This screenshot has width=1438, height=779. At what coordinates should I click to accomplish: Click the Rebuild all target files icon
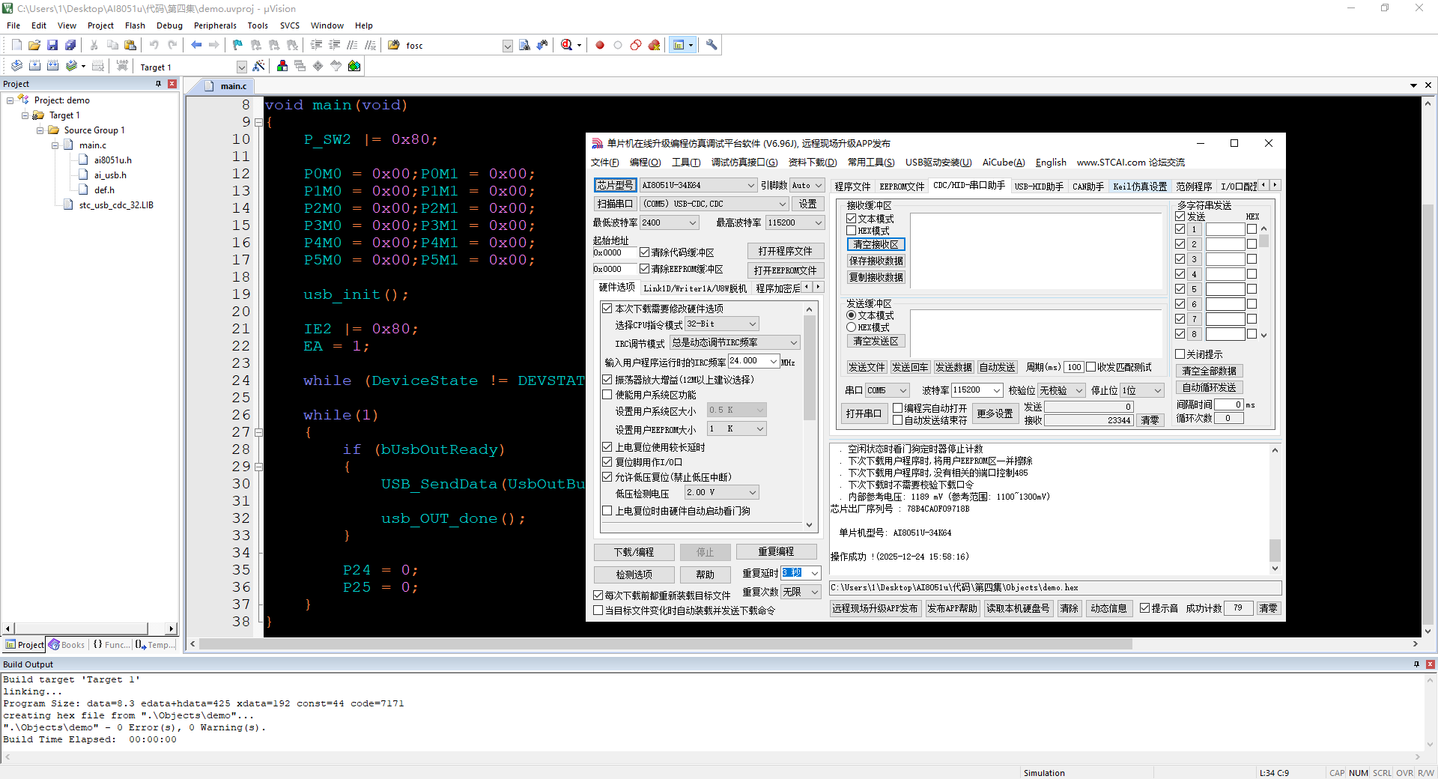pyautogui.click(x=52, y=66)
